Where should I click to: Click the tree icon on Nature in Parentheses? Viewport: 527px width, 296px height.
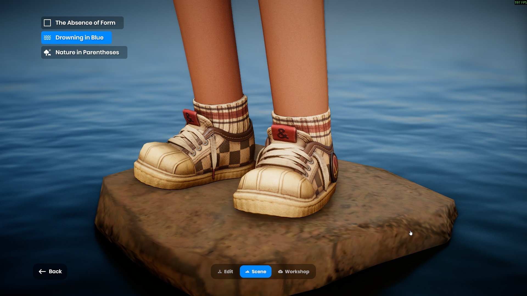coord(47,52)
